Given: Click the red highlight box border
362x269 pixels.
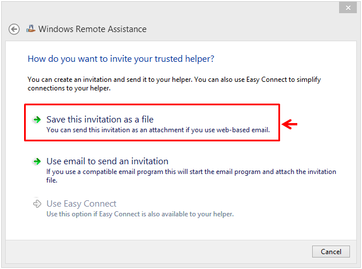Looking at the screenshot, I should (x=152, y=105).
